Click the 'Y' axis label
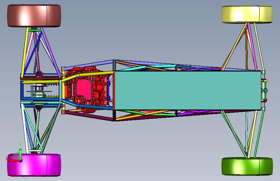The height and width of the screenshot is (181, 280). pos(20,145)
